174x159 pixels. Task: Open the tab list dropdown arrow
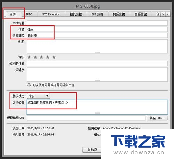168,14
